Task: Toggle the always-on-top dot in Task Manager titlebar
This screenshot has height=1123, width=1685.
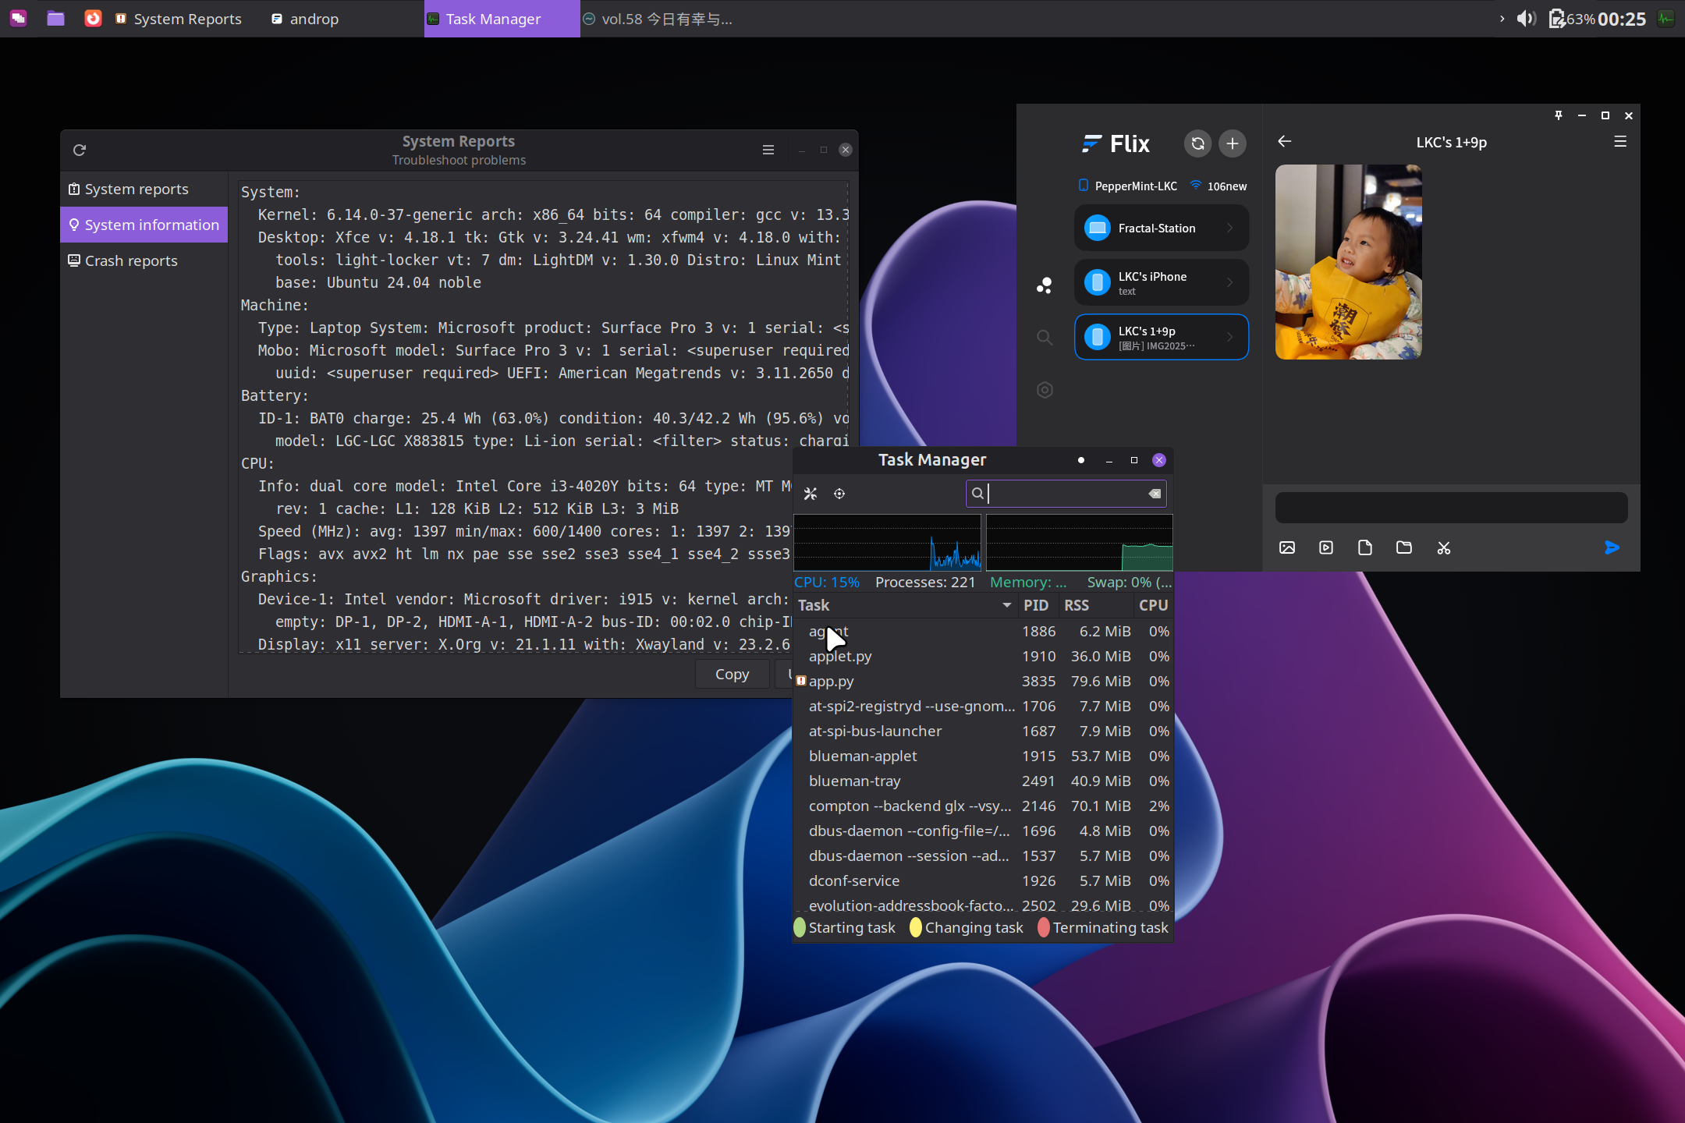Action: coord(1081,460)
